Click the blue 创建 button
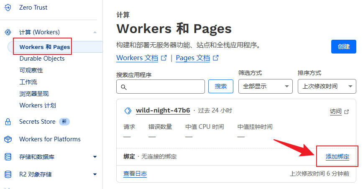This screenshot has height=189, width=363. coord(343,46)
